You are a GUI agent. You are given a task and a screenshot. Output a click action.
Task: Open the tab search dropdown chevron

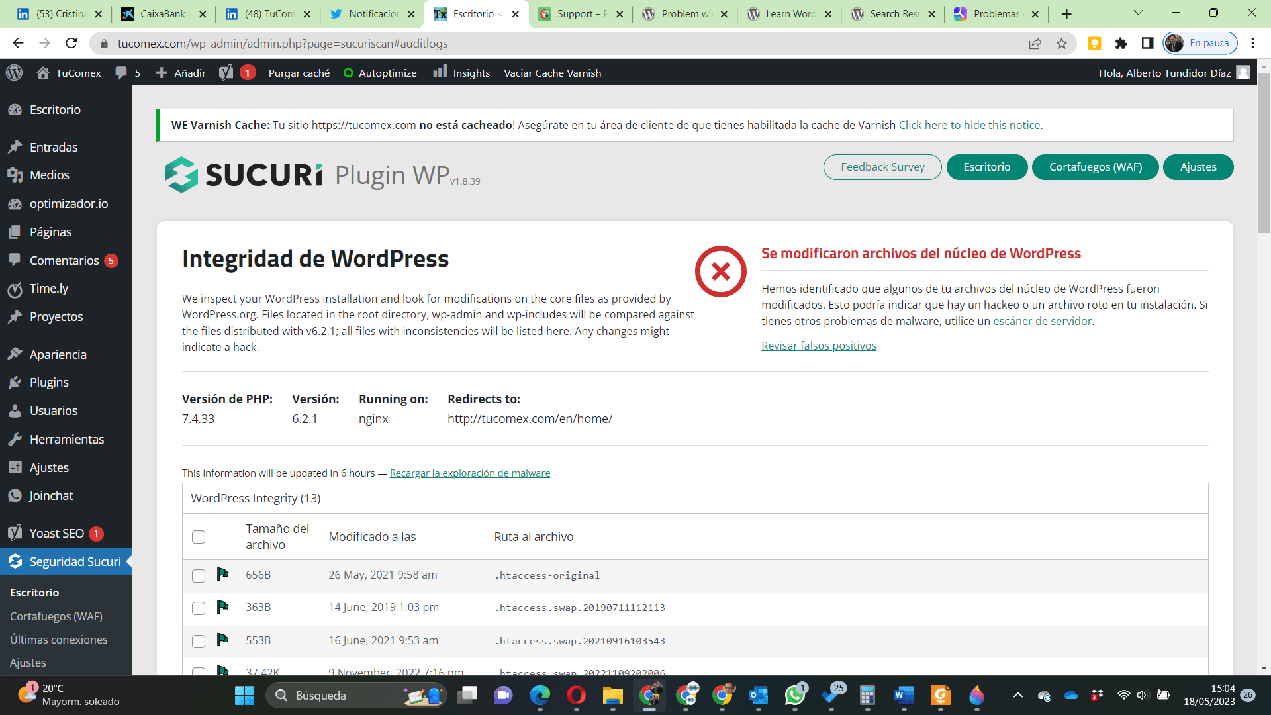click(x=1138, y=13)
